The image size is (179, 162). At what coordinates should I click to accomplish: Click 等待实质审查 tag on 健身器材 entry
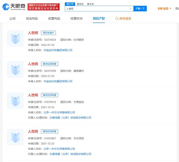pyautogui.click(x=50, y=64)
